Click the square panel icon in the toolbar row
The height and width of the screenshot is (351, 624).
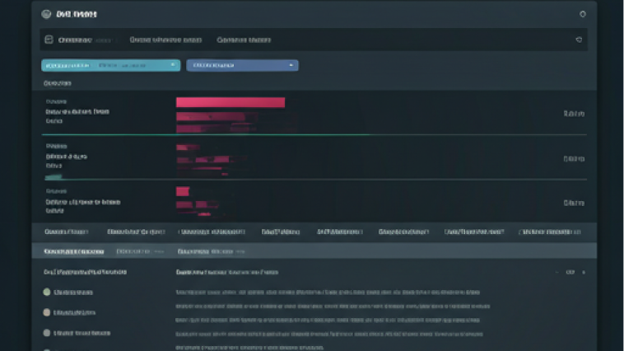point(49,40)
